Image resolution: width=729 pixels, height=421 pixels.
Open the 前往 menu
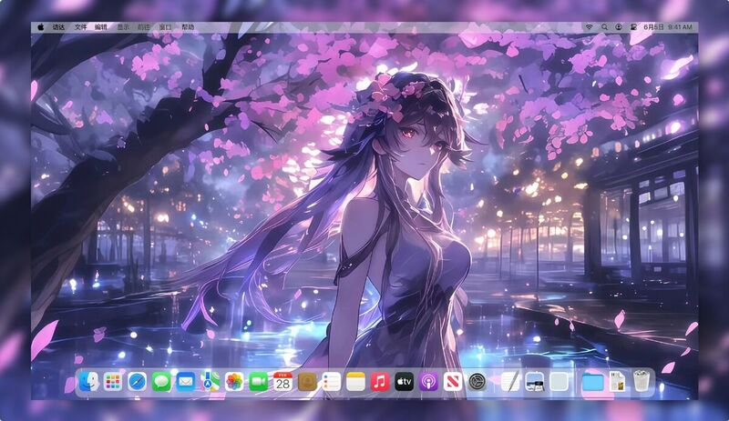[x=144, y=27]
